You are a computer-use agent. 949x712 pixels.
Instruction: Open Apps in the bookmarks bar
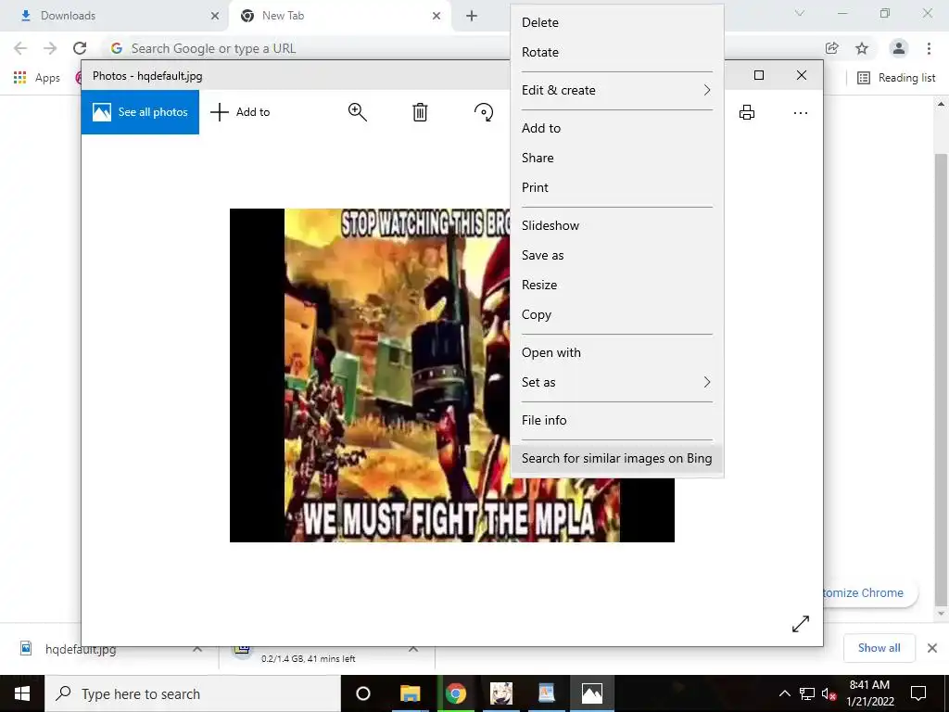pyautogui.click(x=37, y=78)
